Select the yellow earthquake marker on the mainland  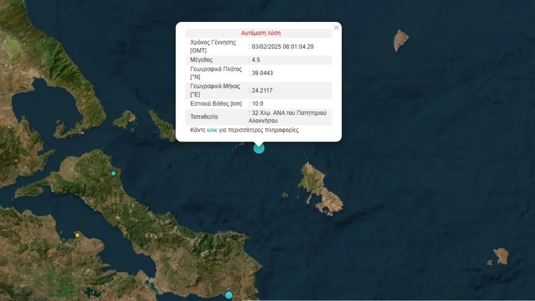(77, 235)
